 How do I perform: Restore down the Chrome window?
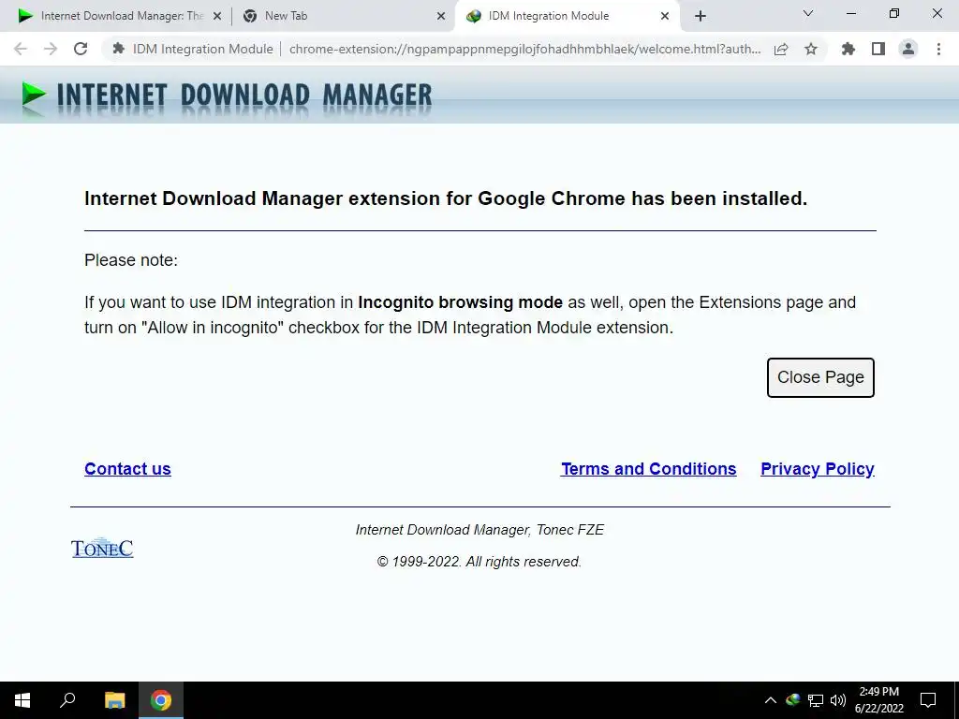[x=894, y=13]
